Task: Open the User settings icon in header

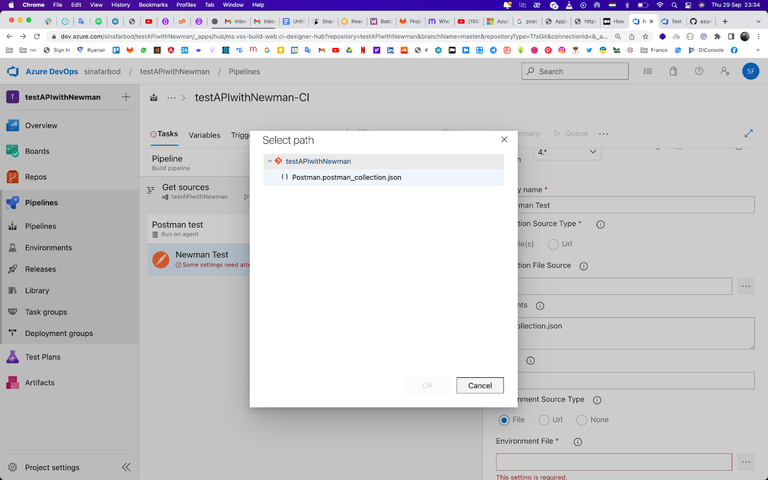Action: [725, 72]
